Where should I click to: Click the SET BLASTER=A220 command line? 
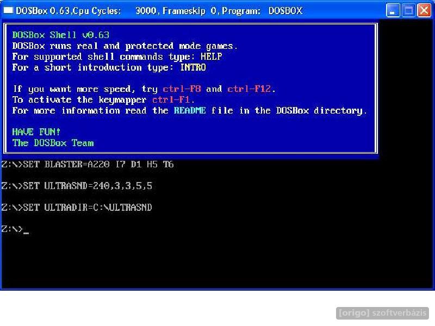pyautogui.click(x=88, y=165)
